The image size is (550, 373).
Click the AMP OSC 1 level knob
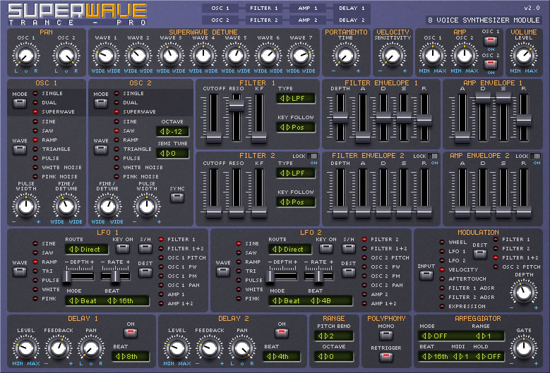pyautogui.click(x=433, y=56)
